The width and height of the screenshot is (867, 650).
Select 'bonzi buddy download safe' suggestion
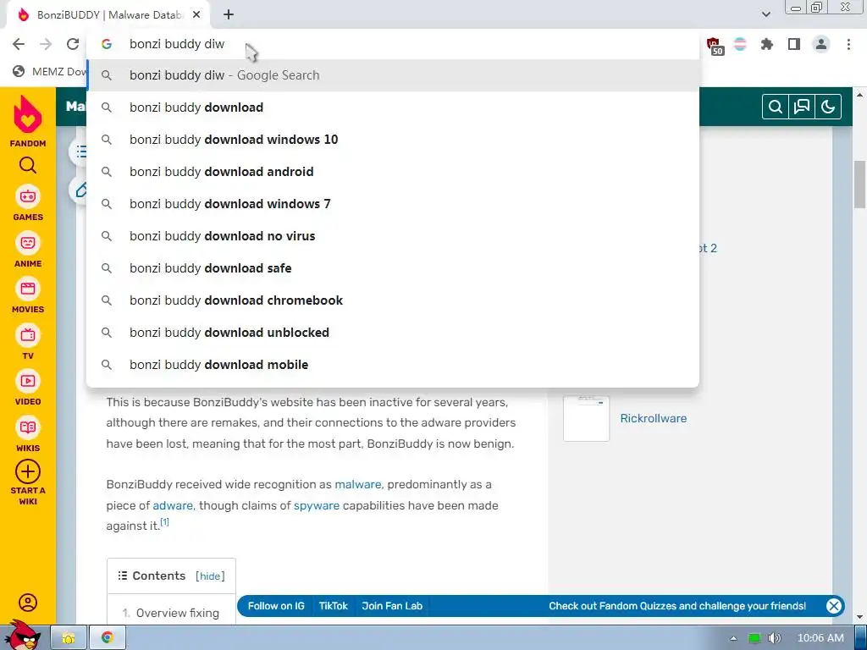pyautogui.click(x=393, y=268)
